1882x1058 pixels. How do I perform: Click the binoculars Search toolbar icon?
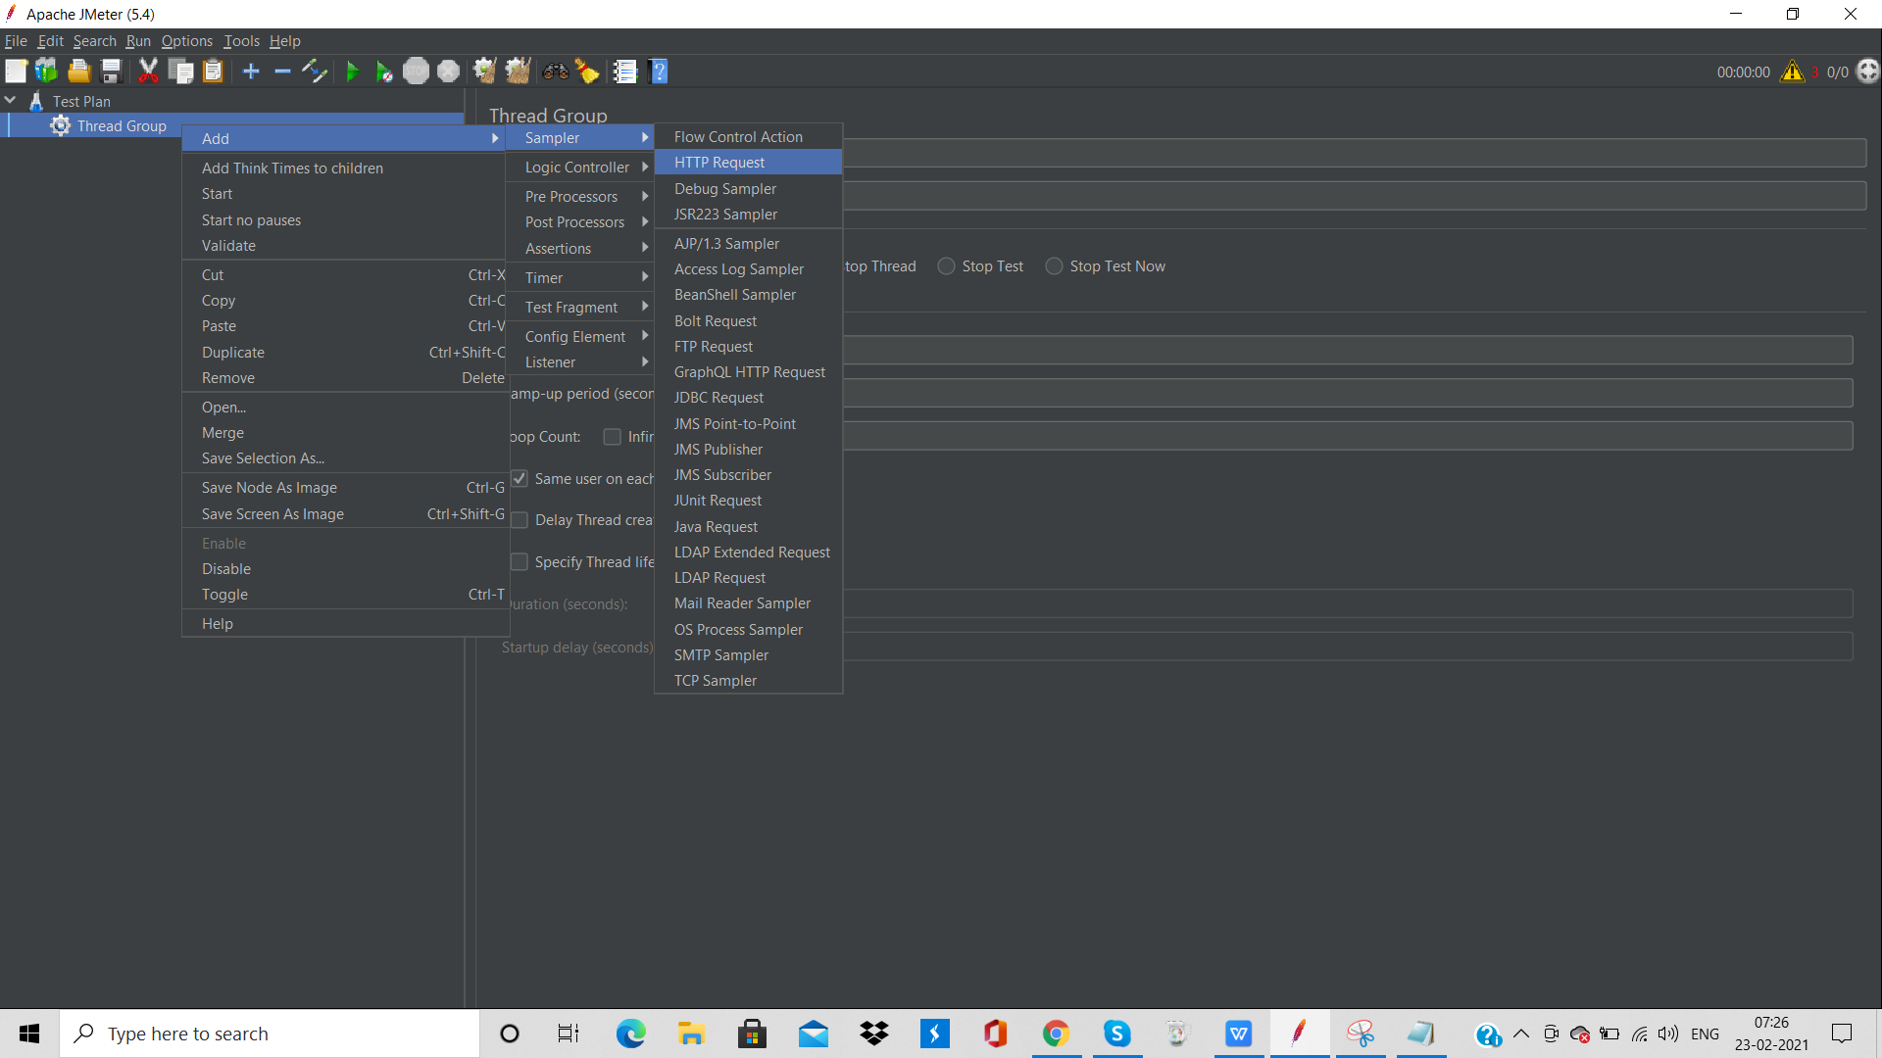pyautogui.click(x=556, y=72)
